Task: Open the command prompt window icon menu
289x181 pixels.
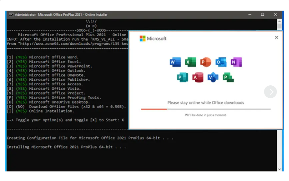Action: [x=11, y=15]
